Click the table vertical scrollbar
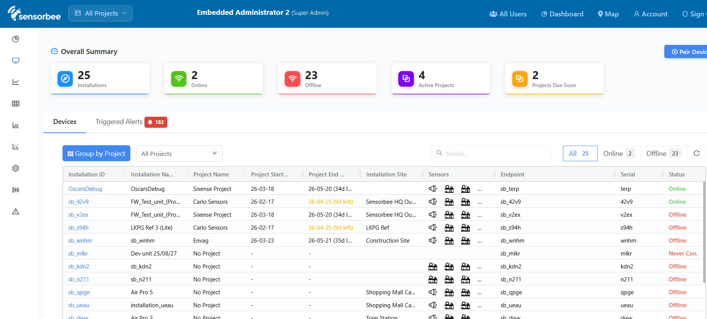Screen dimensions: 707x319 [x=704, y=232]
